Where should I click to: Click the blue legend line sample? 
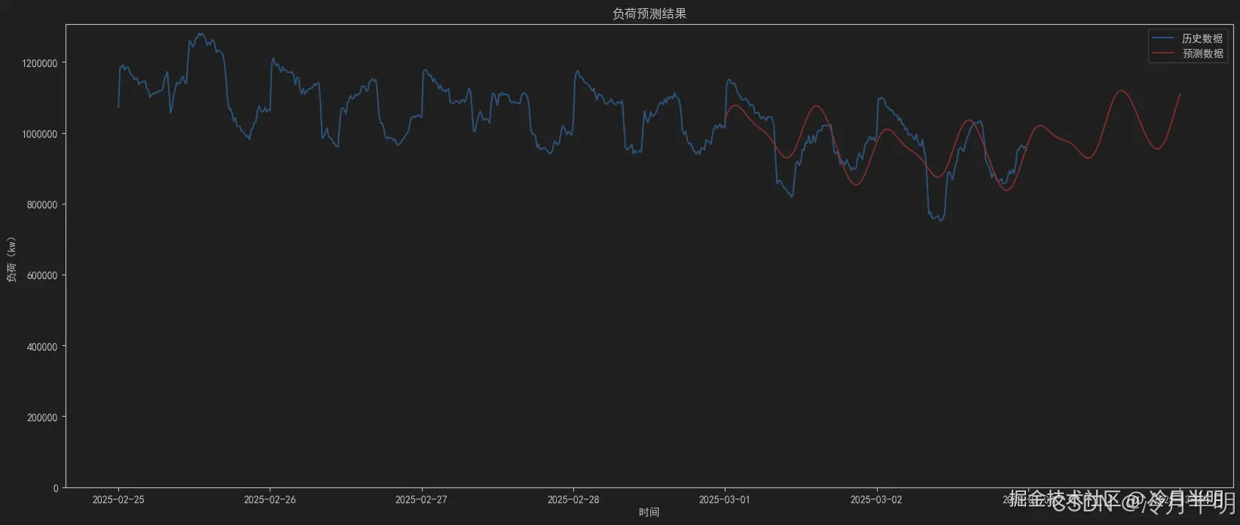(1163, 38)
